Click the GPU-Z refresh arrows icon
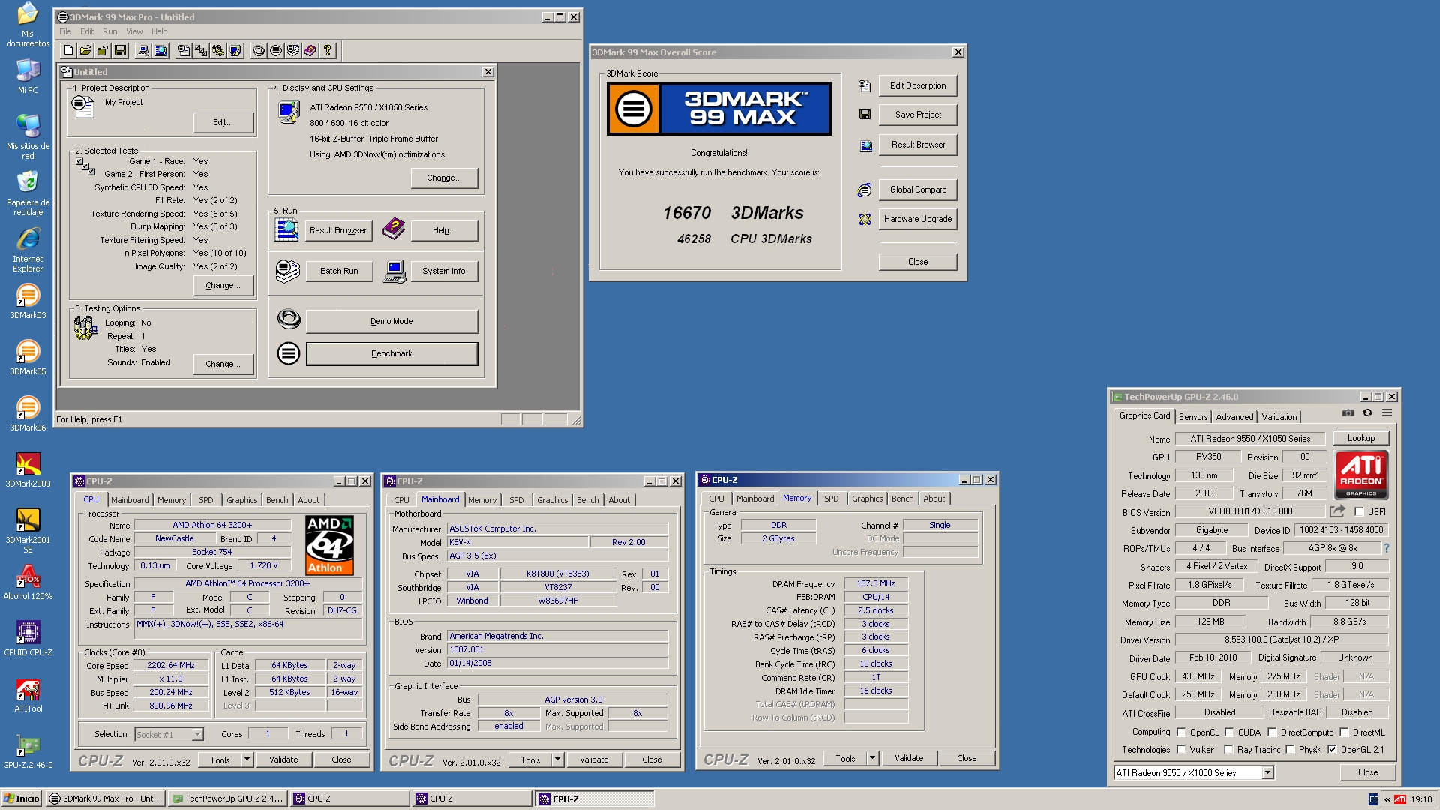Viewport: 1440px width, 810px height. point(1367,413)
